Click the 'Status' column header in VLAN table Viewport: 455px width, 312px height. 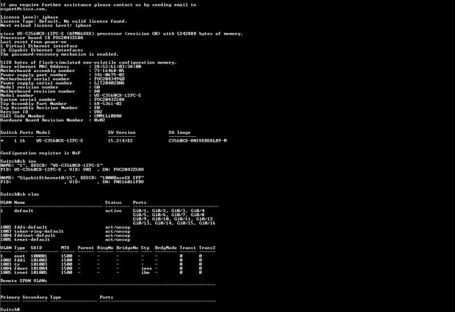(113, 203)
